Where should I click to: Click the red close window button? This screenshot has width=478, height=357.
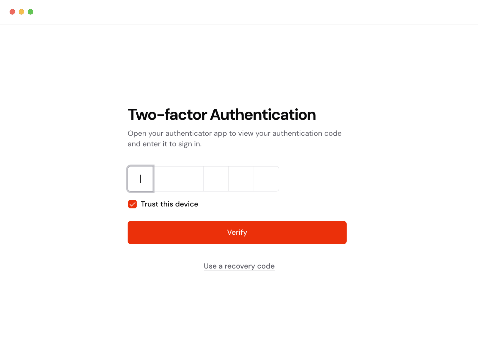[x=12, y=12]
